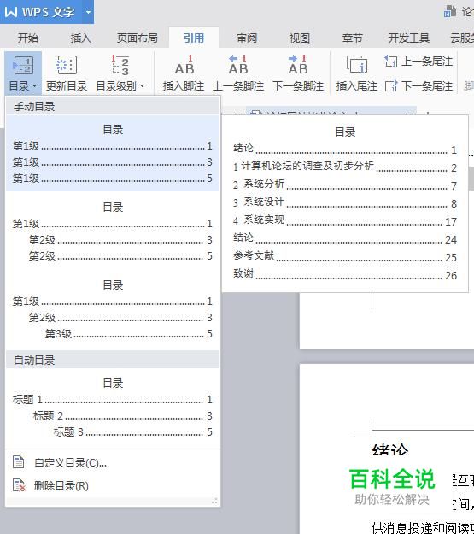Click the document file icon in title bar
Screen dimensions: 474x534
(x=450, y=12)
